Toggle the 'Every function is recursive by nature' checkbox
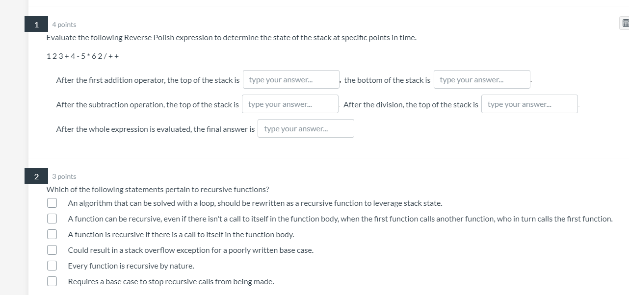 (x=52, y=266)
